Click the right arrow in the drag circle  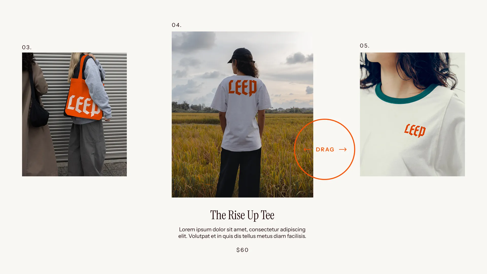(343, 149)
